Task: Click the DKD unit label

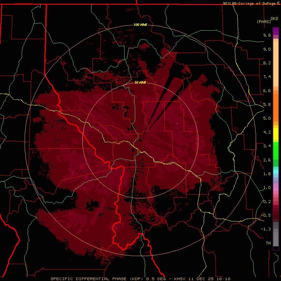Action: click(274, 19)
